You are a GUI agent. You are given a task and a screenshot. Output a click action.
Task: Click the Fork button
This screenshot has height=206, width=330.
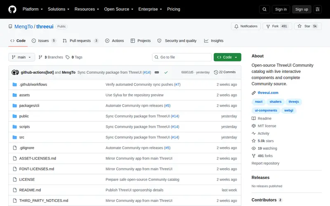tap(277, 26)
